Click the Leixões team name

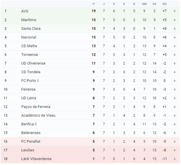[28, 150]
